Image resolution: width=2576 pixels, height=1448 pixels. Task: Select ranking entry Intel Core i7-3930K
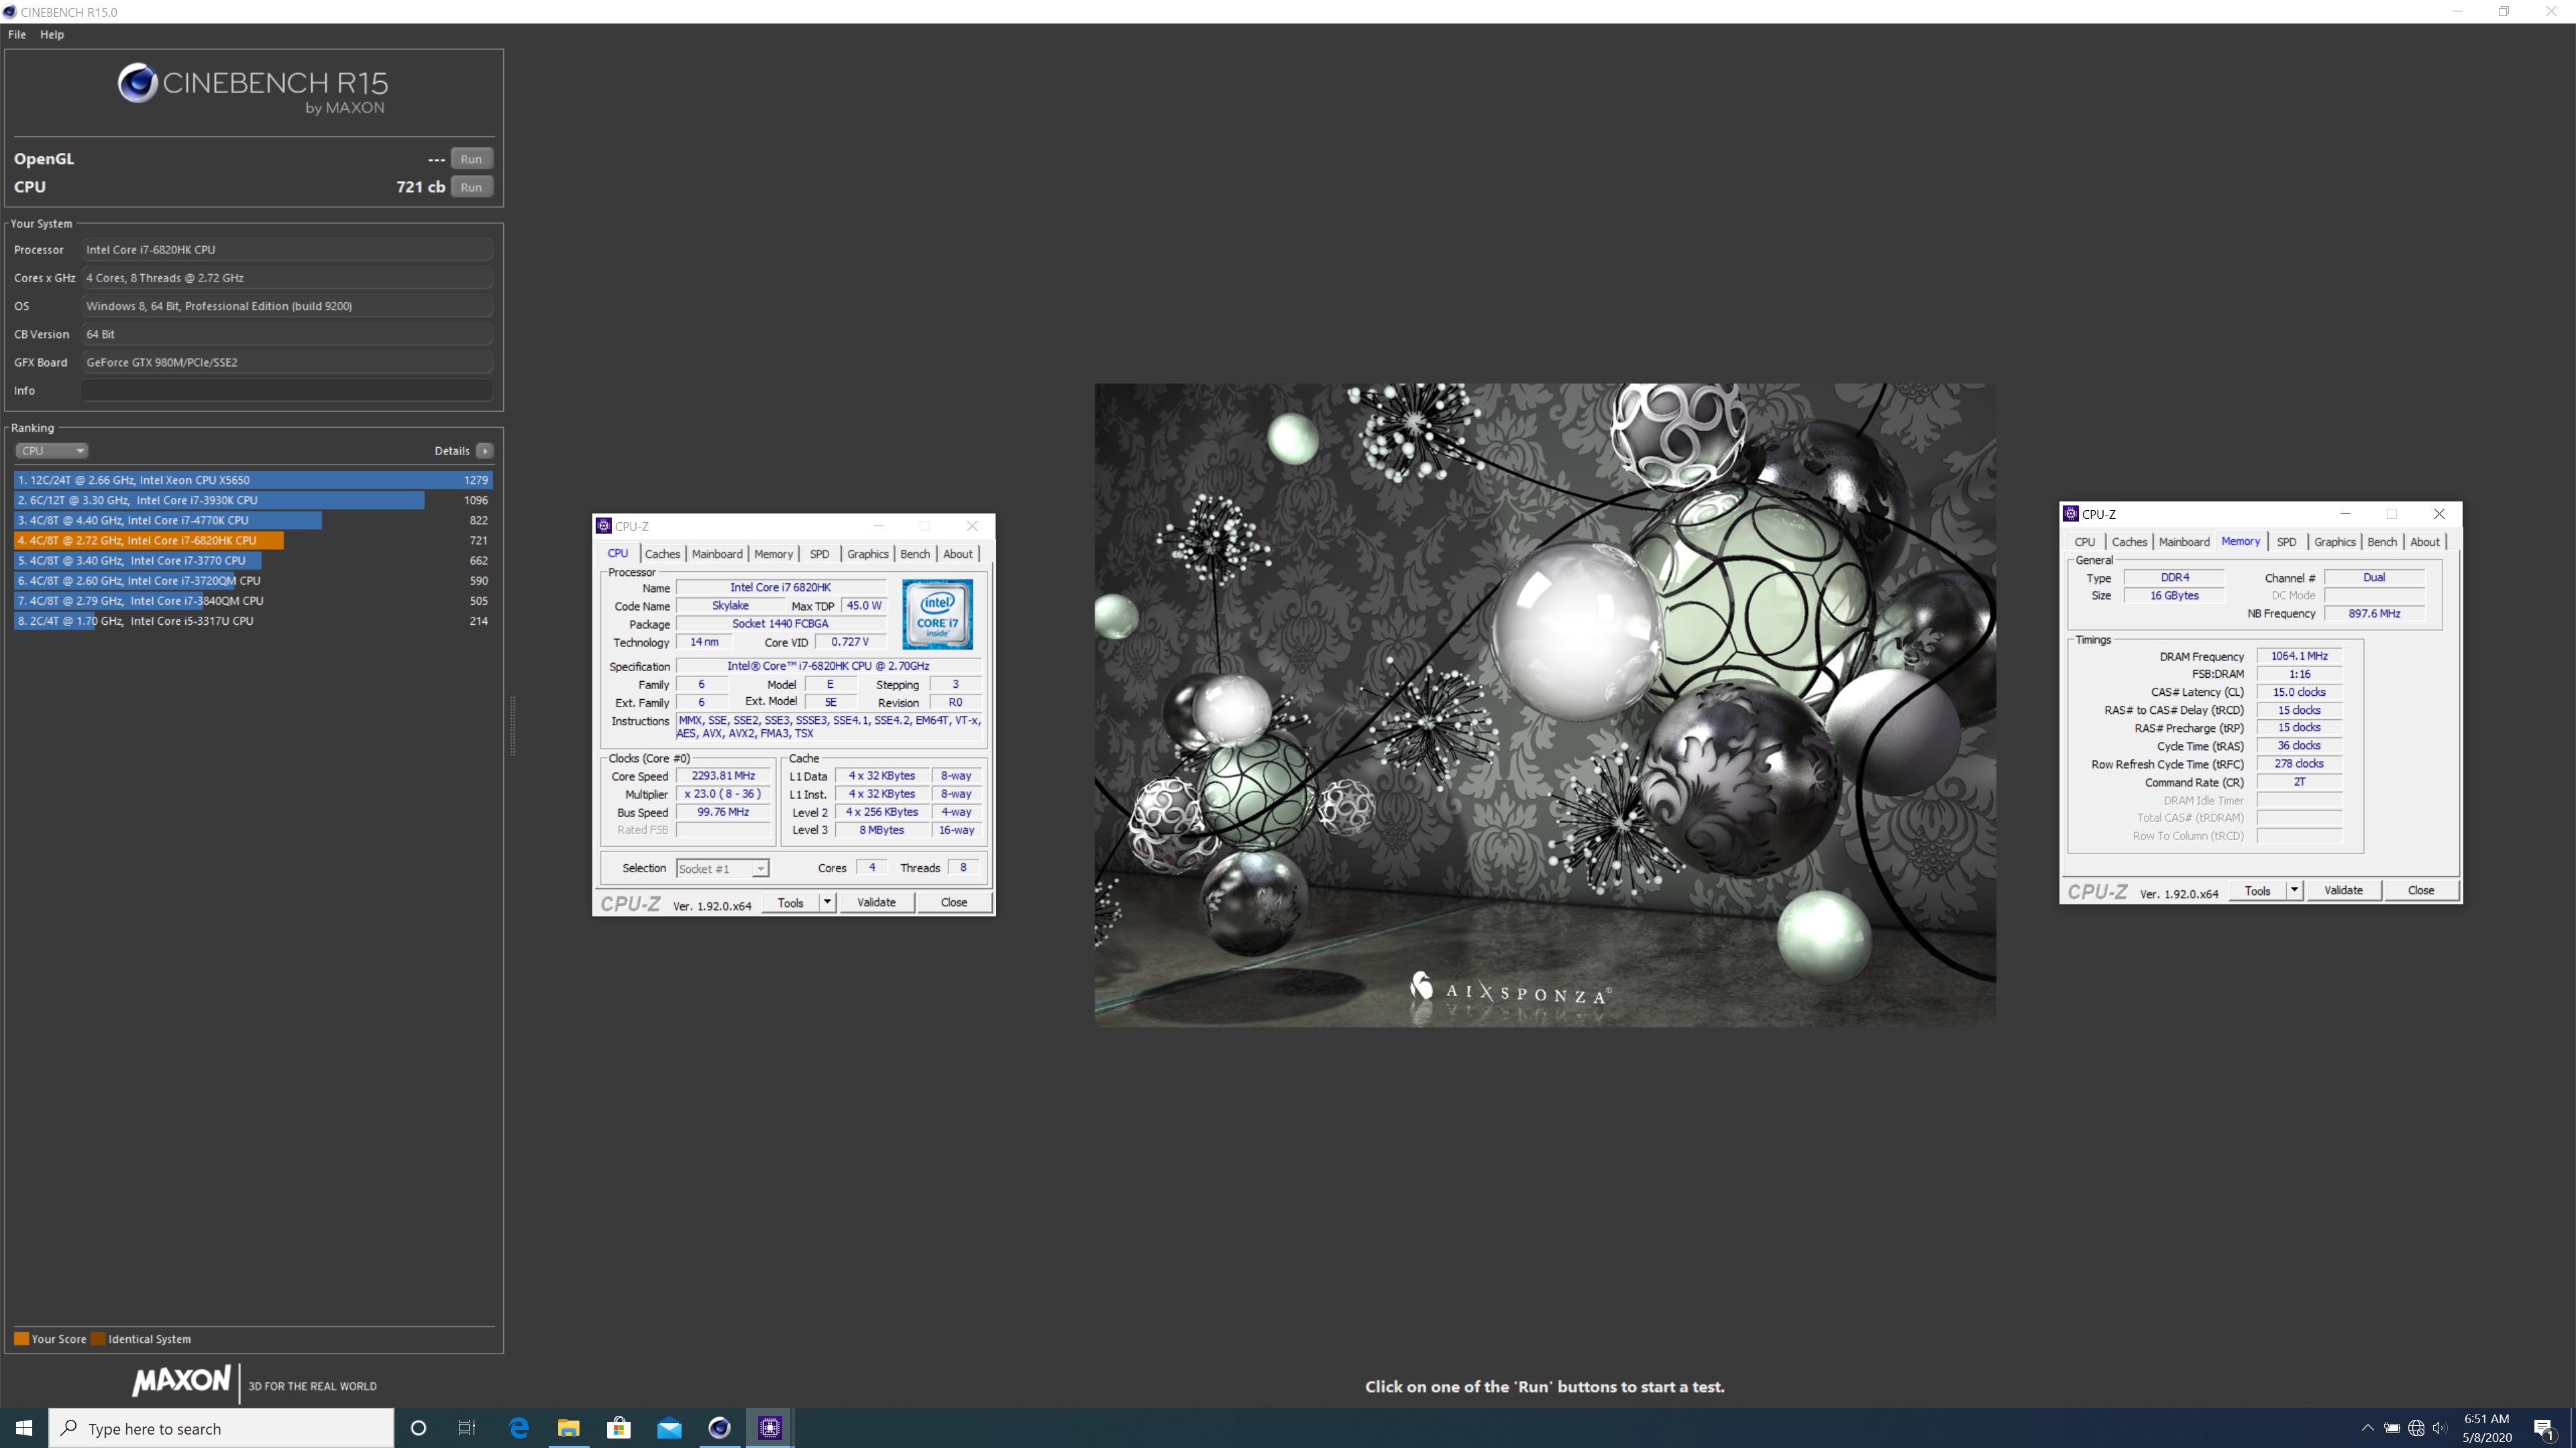[x=253, y=499]
